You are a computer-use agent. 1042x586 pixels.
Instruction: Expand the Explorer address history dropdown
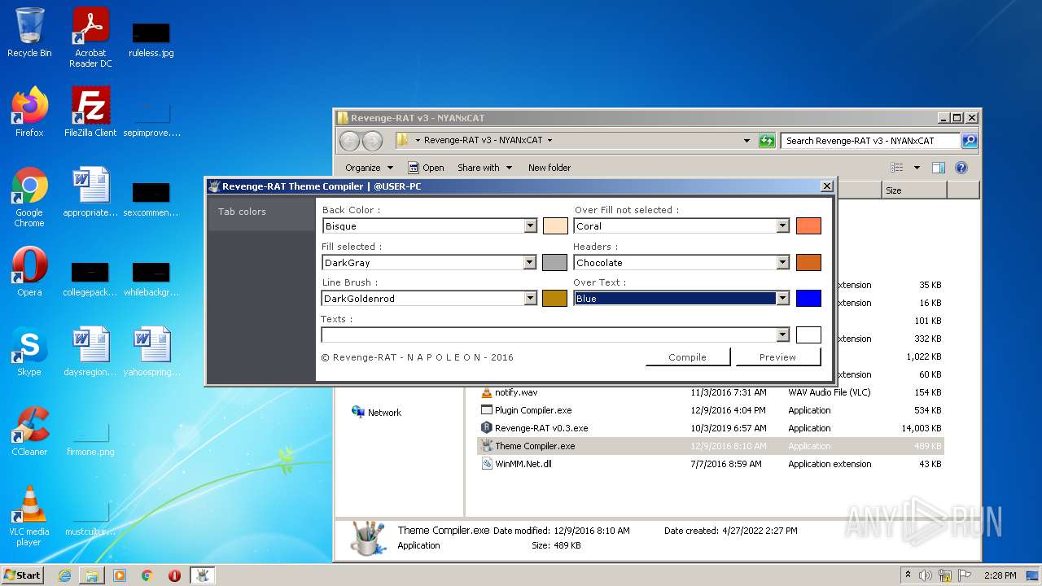(x=746, y=140)
